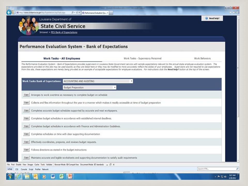Select the developer tools HTML tab
Screen dimensions: 248x186
tap(10, 169)
